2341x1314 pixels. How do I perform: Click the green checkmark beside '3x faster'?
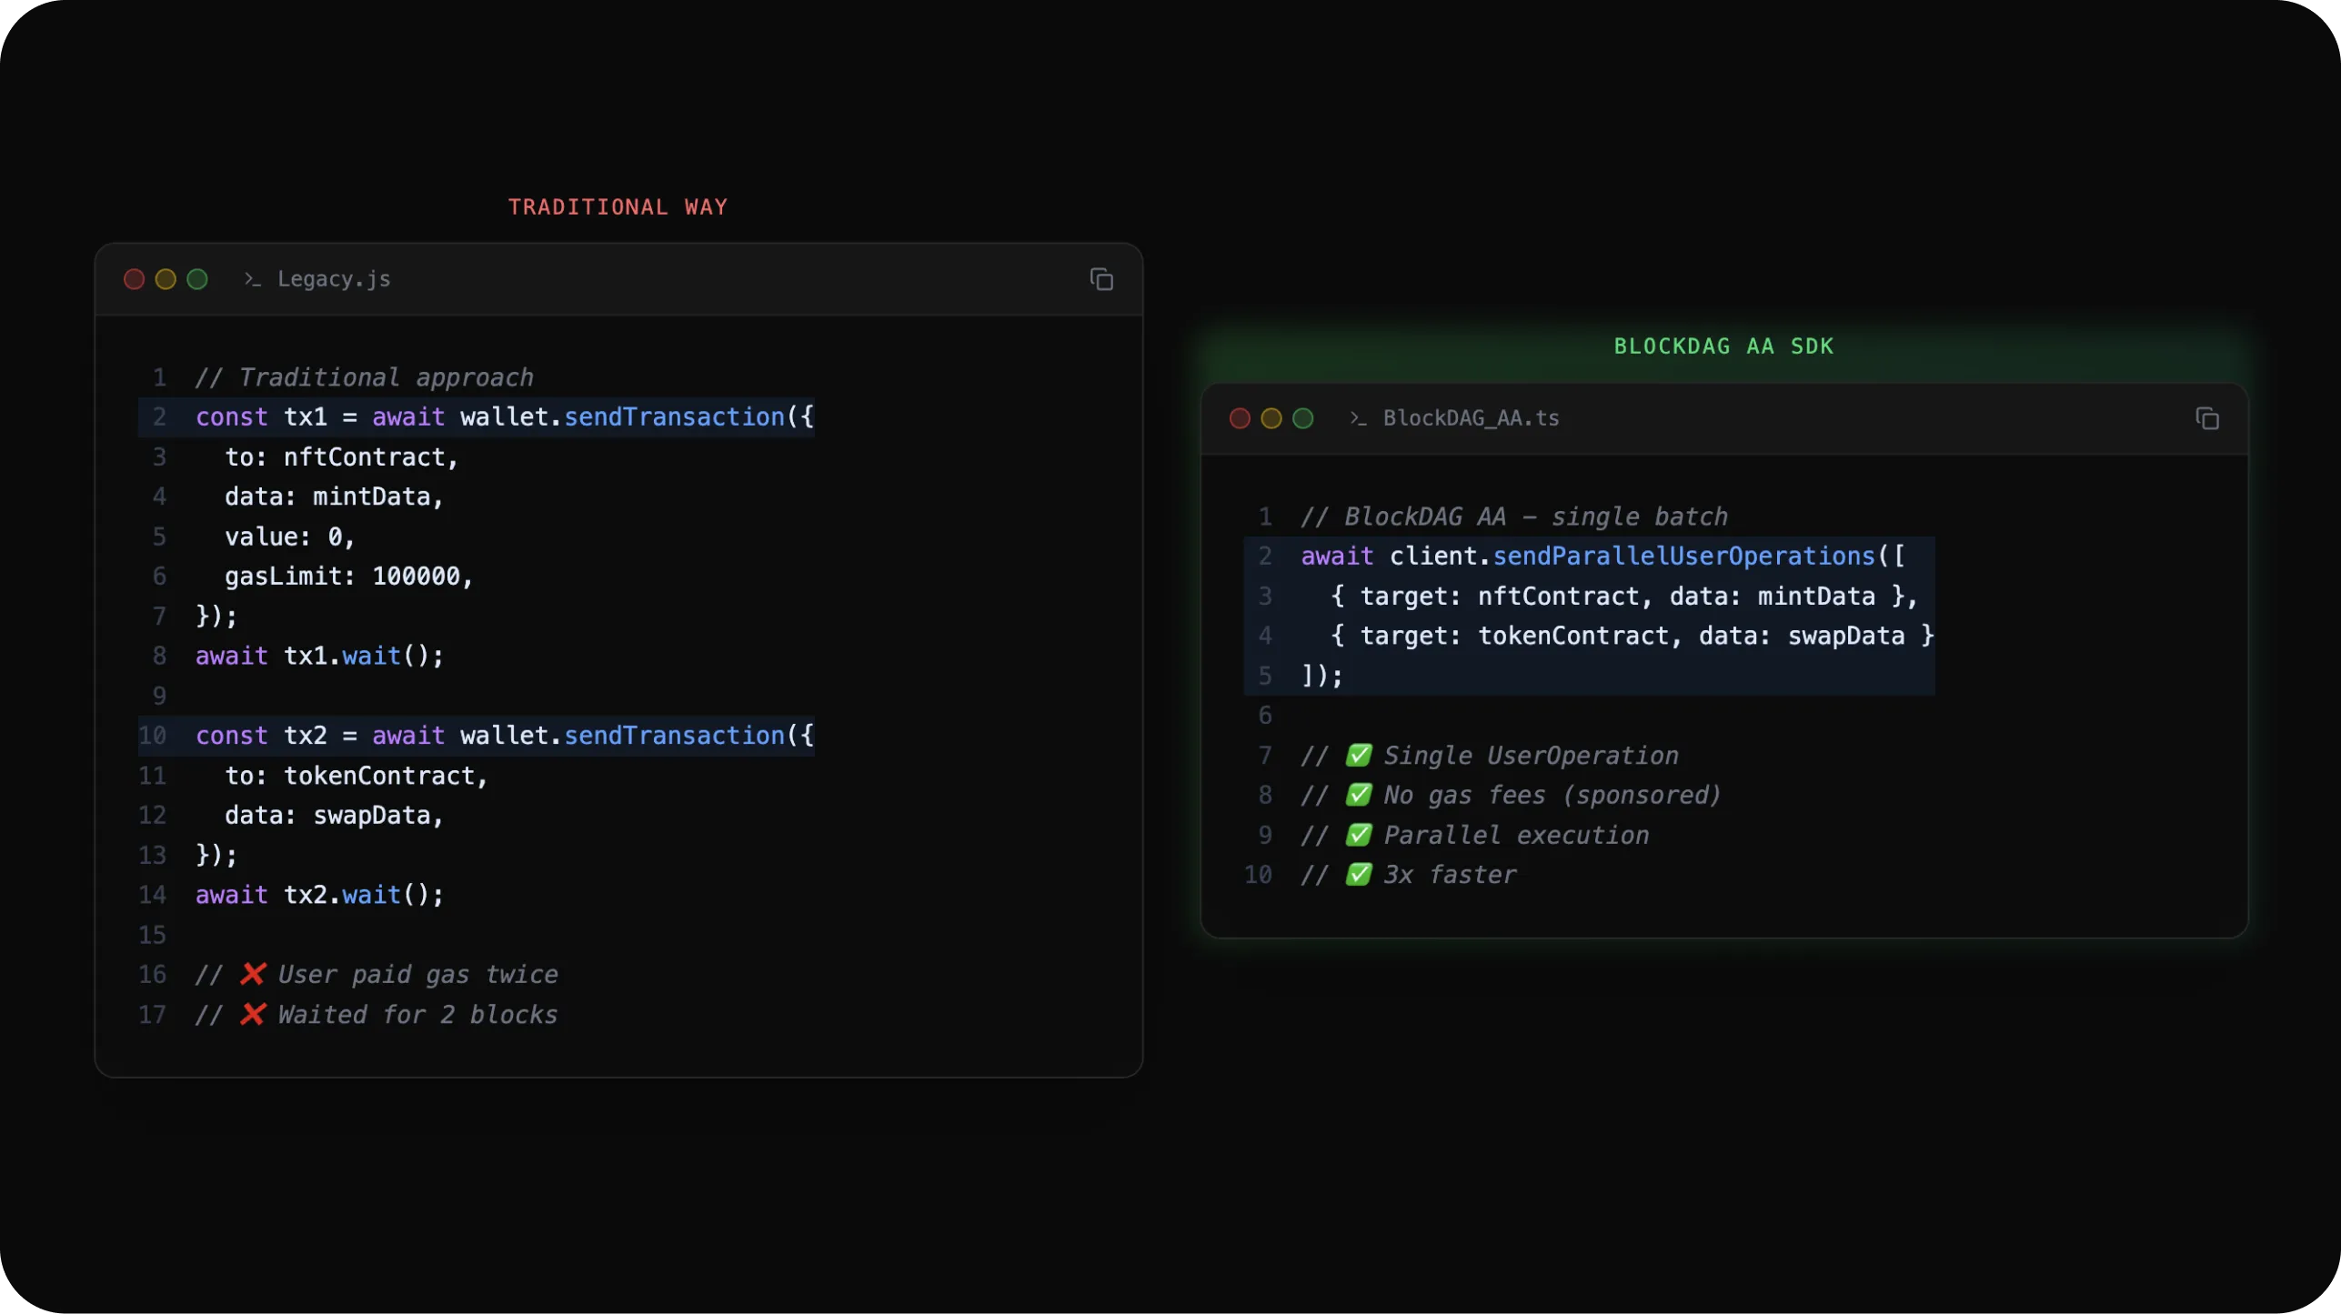point(1357,874)
